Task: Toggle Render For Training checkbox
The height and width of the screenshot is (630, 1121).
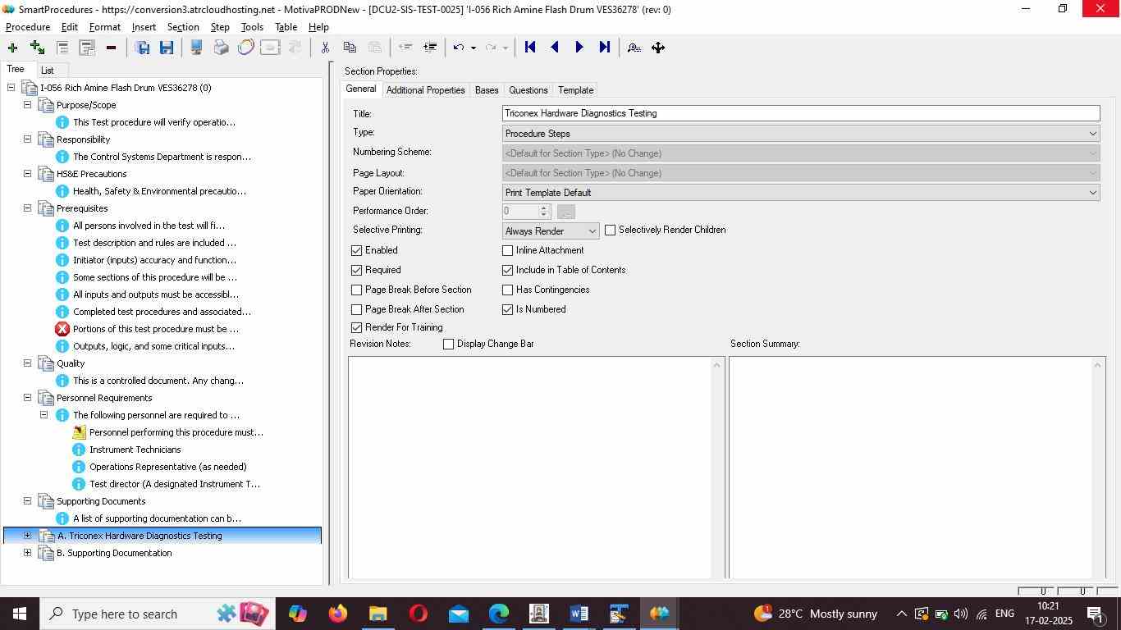Action: click(356, 327)
